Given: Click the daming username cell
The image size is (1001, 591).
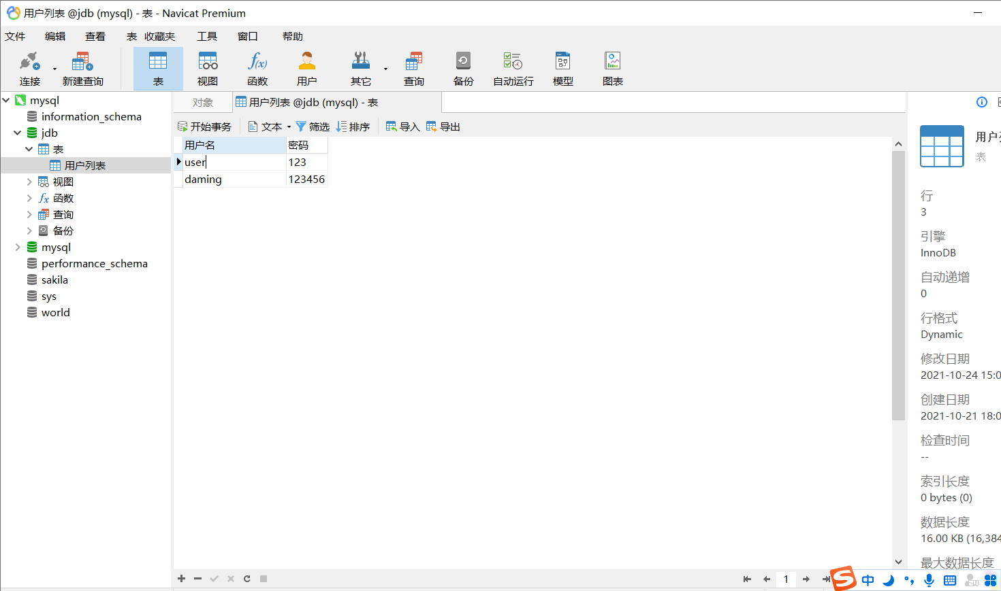Looking at the screenshot, I should [234, 179].
